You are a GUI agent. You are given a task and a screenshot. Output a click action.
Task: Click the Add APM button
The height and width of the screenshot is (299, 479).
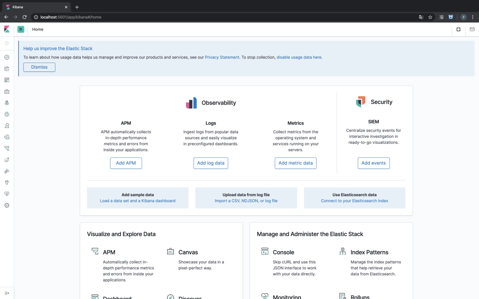point(126,163)
